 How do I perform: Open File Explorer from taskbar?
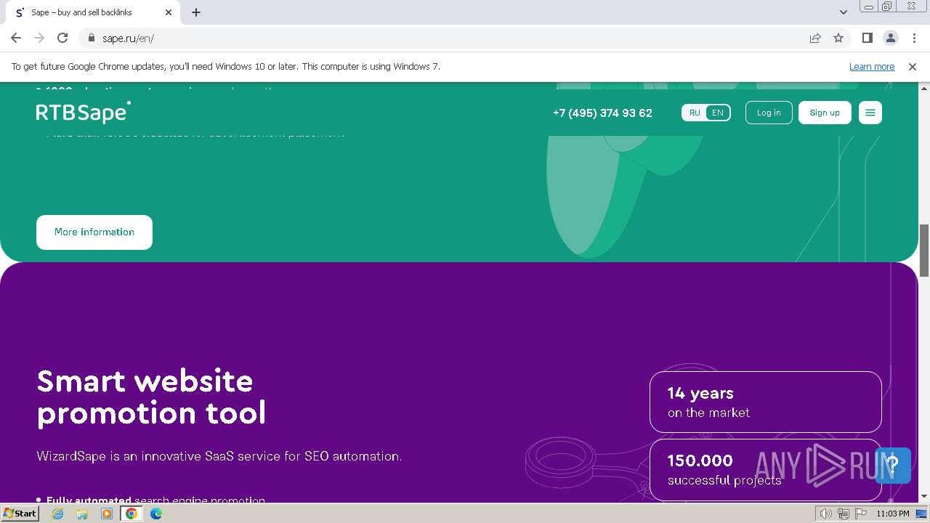coord(82,514)
